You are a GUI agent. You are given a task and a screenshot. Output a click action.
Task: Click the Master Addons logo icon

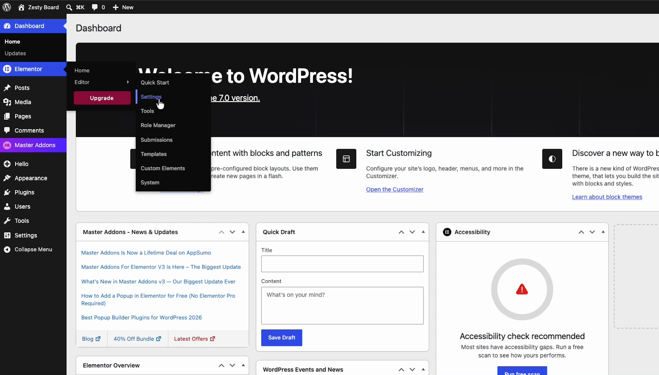(x=7, y=145)
